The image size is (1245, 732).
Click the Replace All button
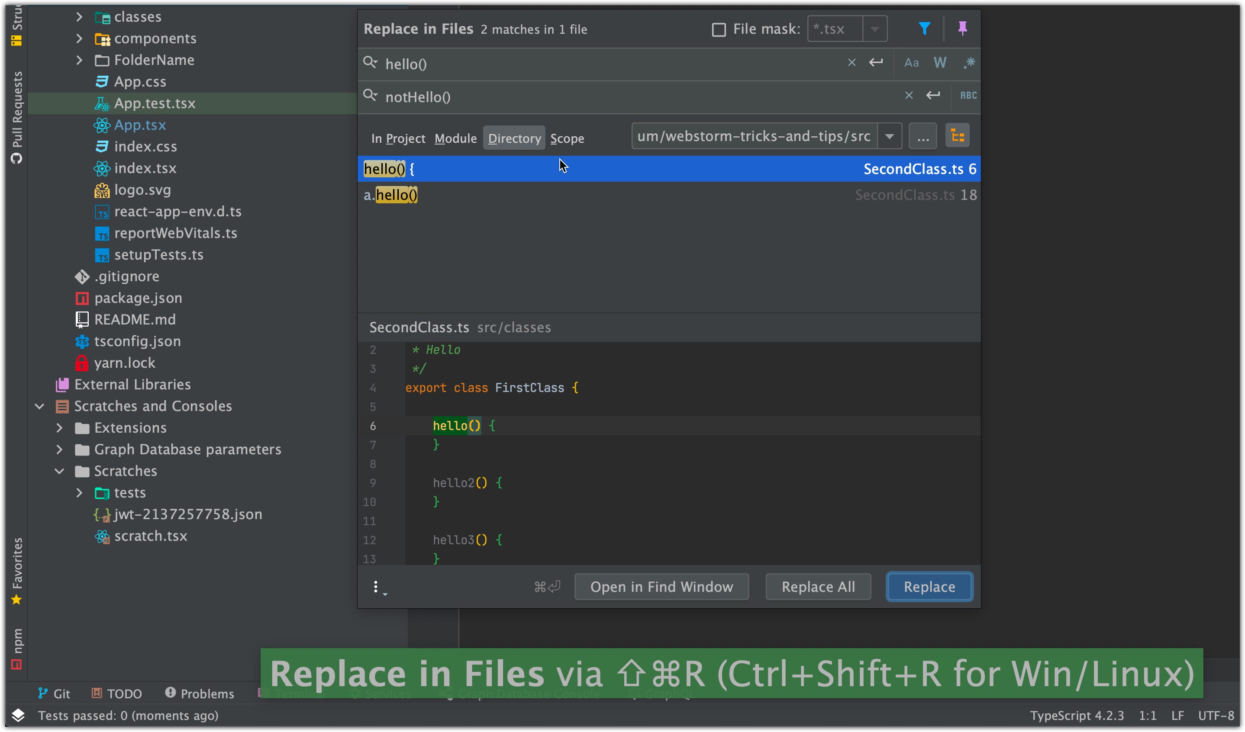[x=818, y=586]
